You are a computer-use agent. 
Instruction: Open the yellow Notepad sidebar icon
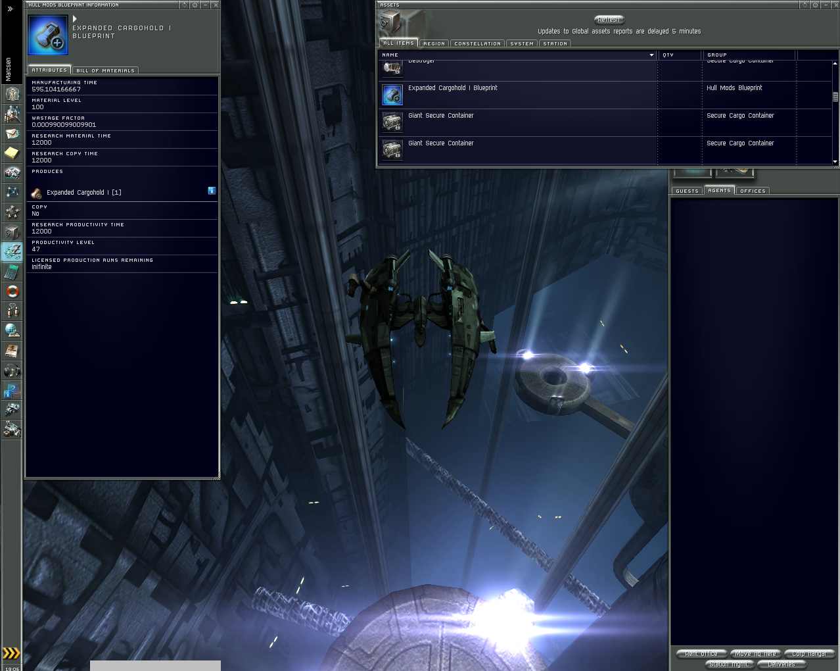12,153
